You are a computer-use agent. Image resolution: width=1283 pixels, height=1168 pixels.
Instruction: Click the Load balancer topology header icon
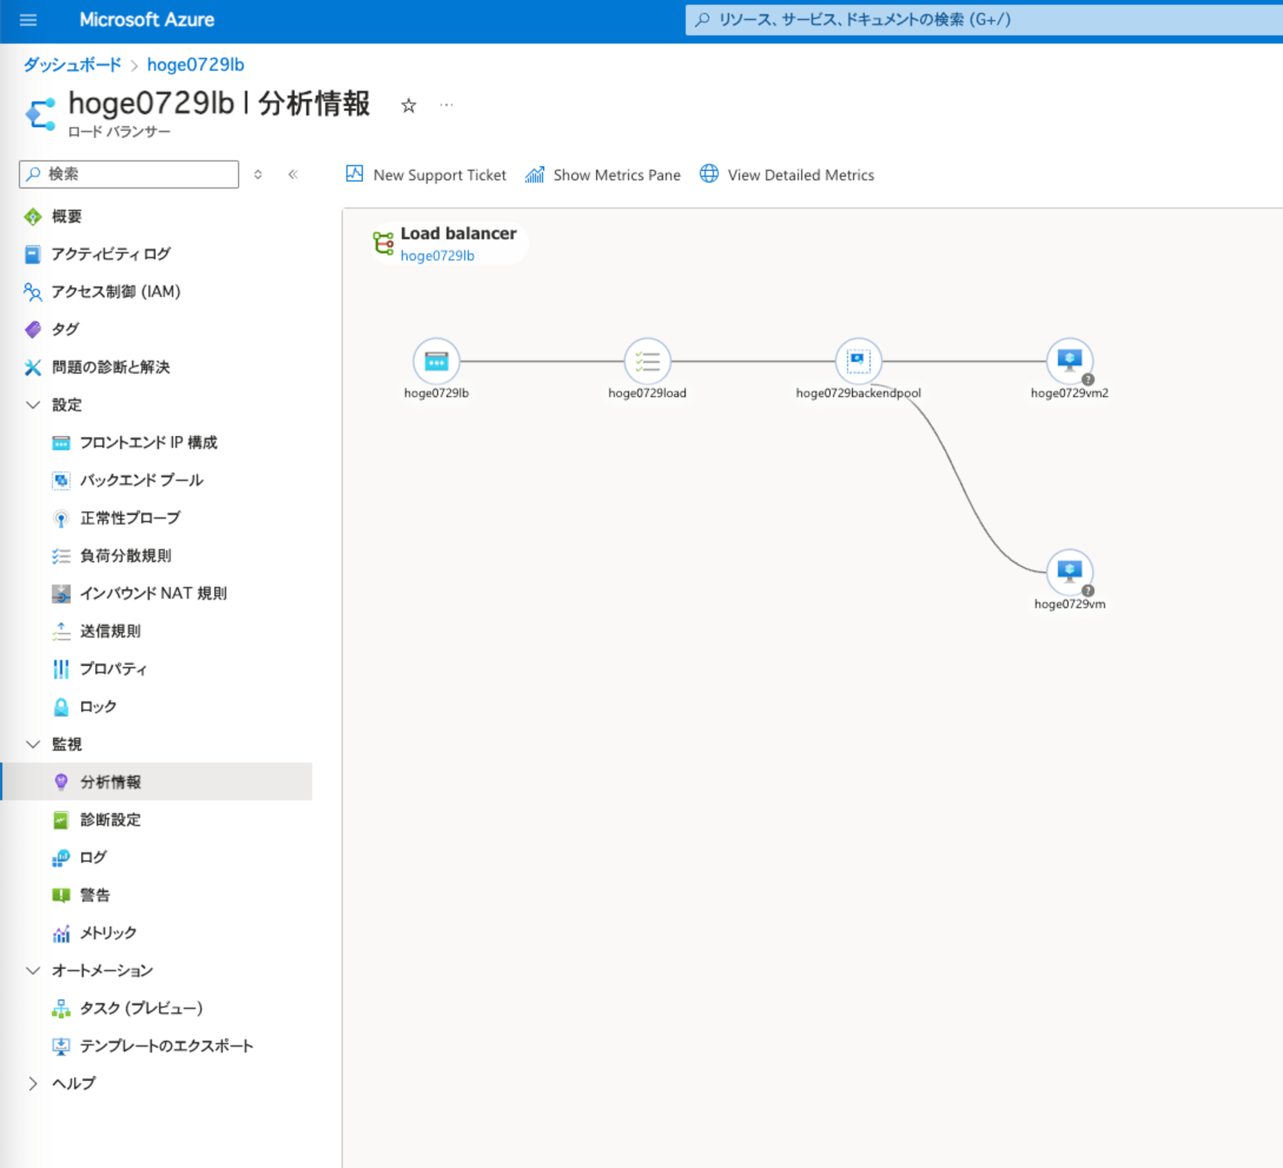click(384, 243)
